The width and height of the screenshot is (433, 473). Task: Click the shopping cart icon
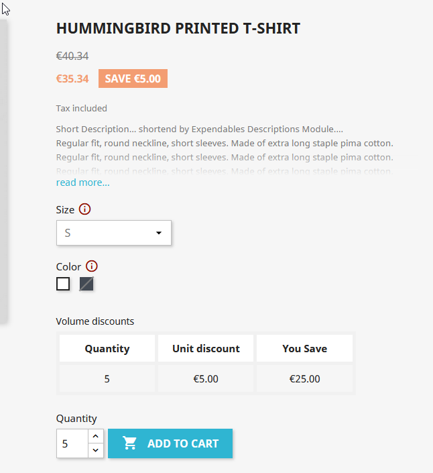pyautogui.click(x=130, y=443)
